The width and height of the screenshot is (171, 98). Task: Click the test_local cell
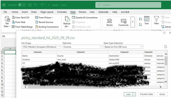pyautogui.click(x=82, y=60)
